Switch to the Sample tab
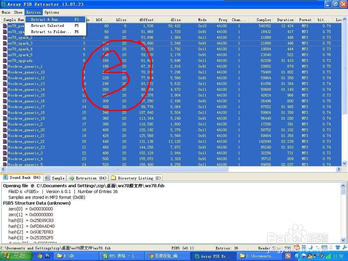Viewport: 348px width, 261px height. tap(55, 178)
